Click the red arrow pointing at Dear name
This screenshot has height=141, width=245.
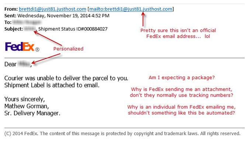coord(46,59)
